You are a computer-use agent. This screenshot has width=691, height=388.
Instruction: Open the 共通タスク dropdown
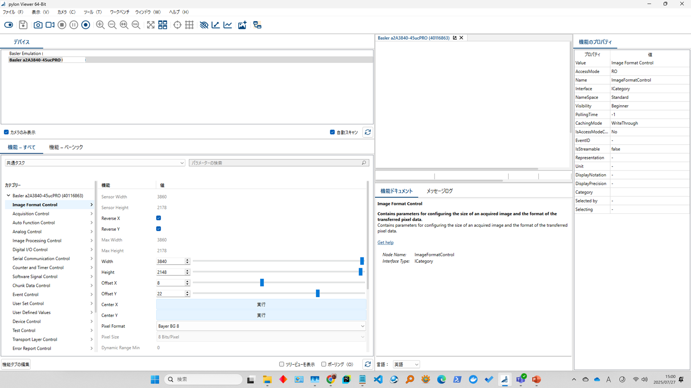point(95,163)
